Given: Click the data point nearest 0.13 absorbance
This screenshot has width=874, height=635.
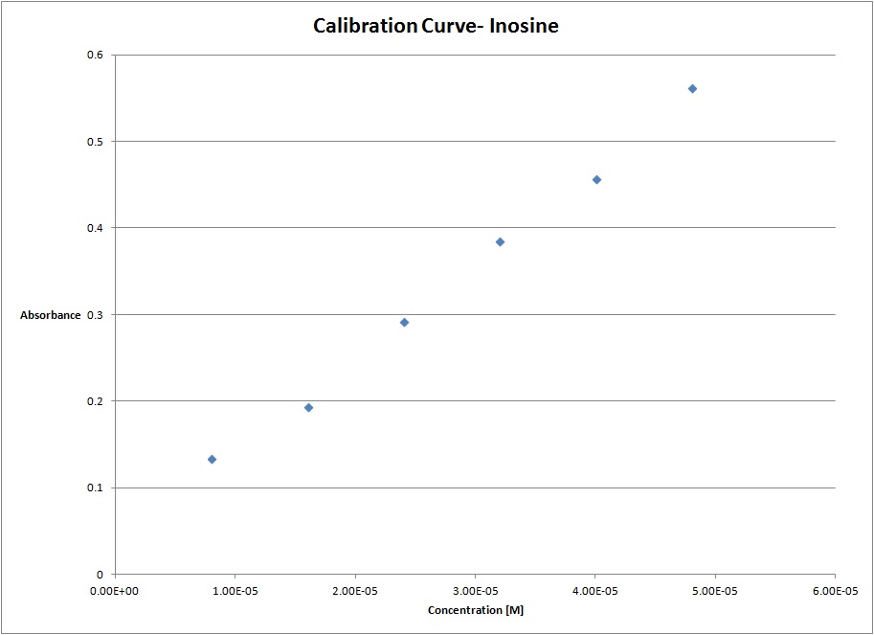Looking at the screenshot, I should pos(212,460).
